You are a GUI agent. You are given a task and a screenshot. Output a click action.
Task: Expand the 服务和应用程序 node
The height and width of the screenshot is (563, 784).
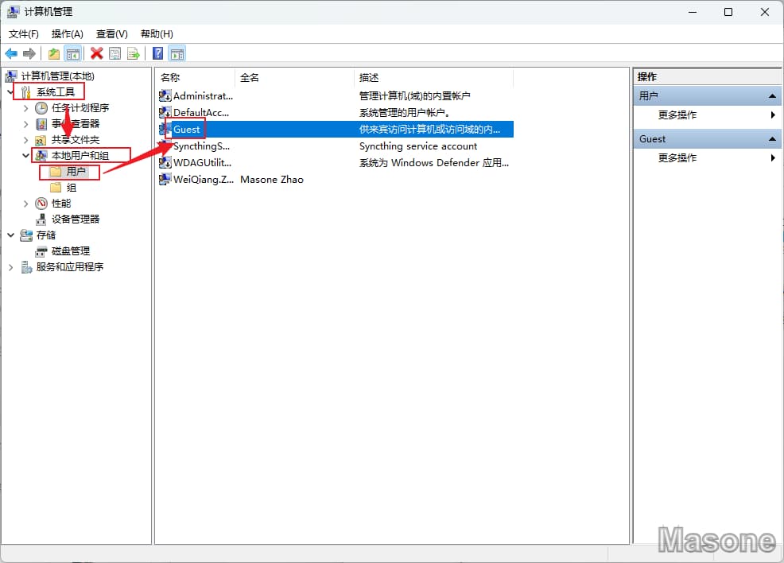click(x=10, y=267)
